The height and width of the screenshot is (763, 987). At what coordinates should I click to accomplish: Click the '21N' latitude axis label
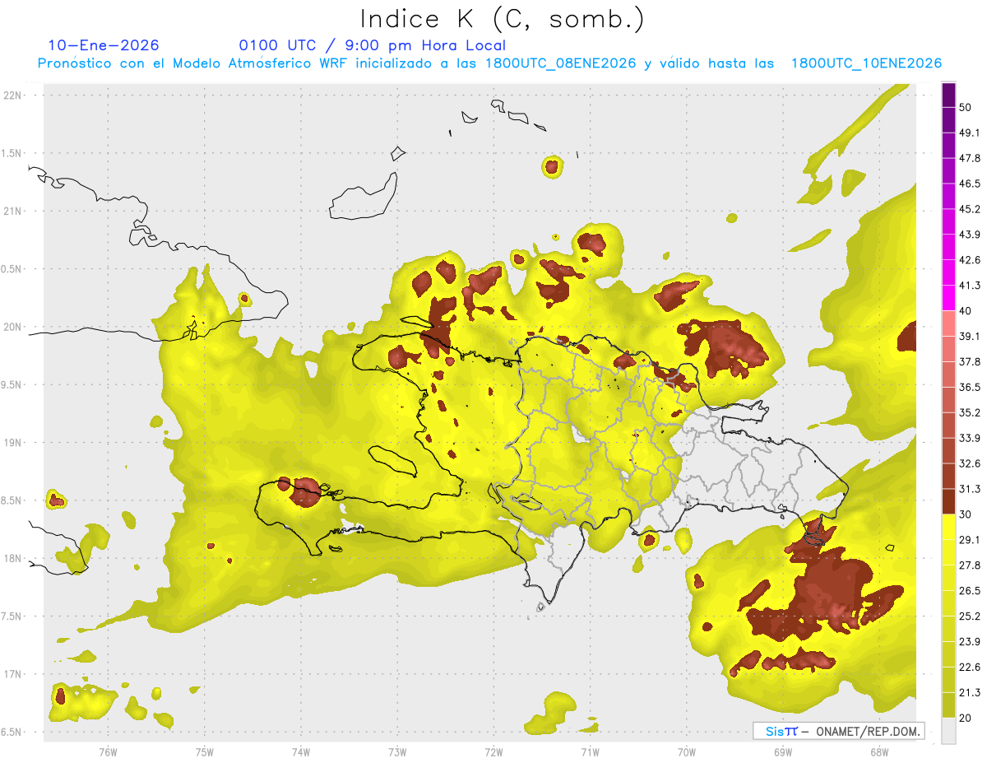[13, 212]
